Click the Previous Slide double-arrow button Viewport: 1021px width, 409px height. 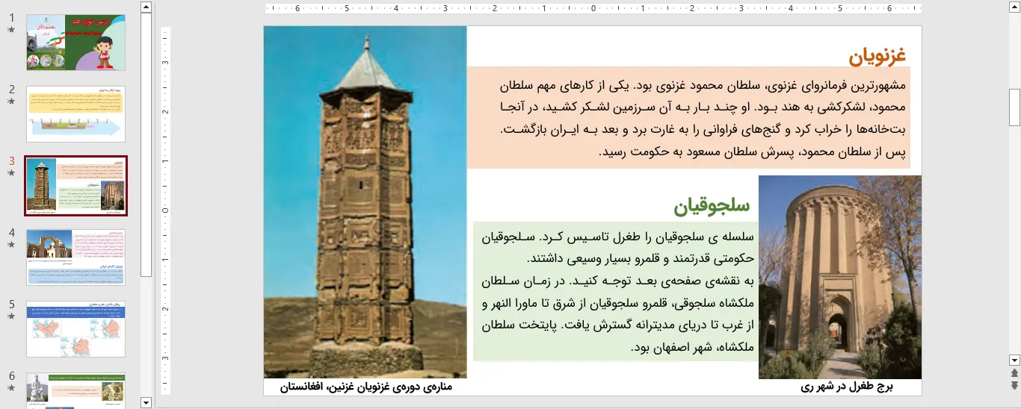[1014, 372]
